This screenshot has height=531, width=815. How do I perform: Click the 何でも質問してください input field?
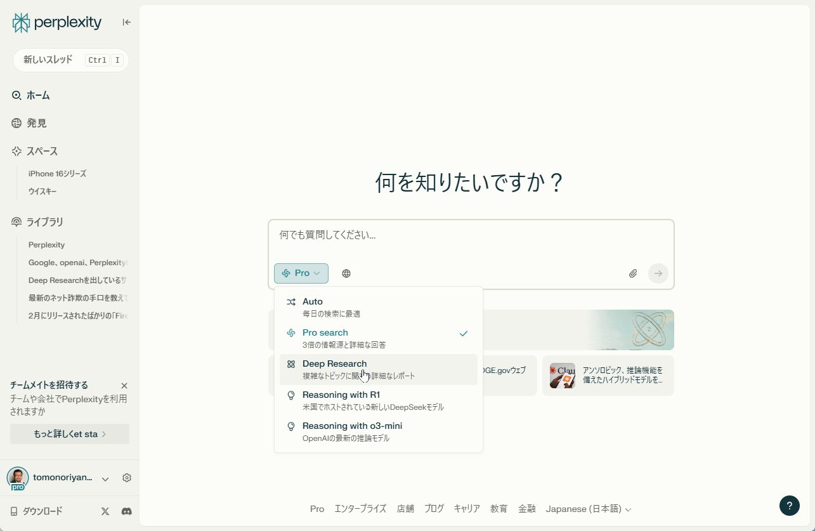(x=471, y=235)
